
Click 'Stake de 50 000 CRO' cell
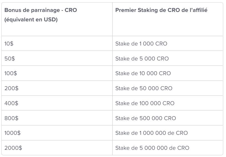(x=167, y=88)
